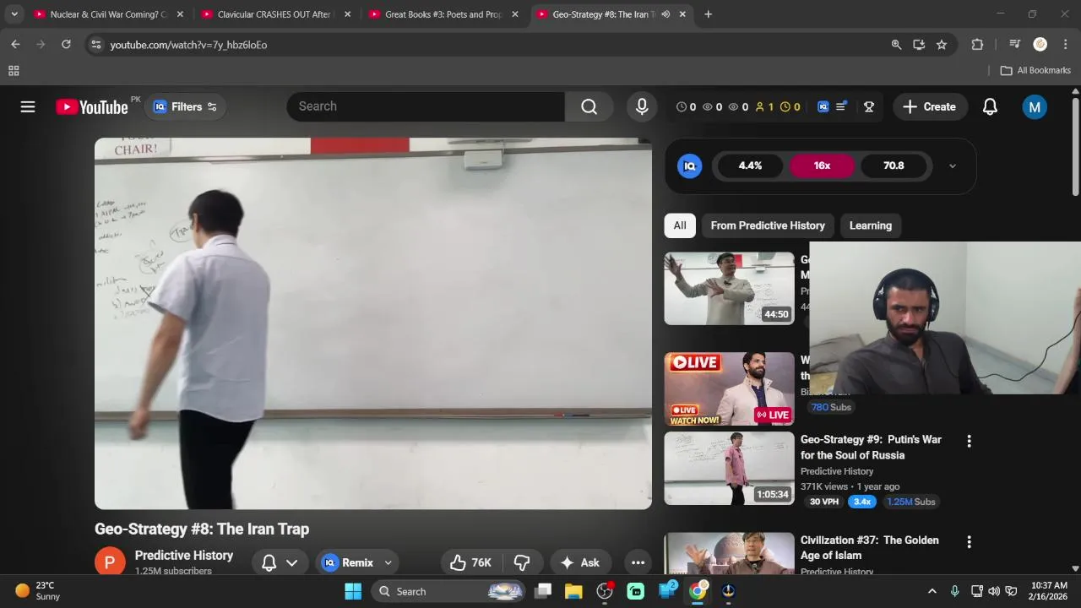Select the From Predictive History chip
1081x608 pixels.
click(768, 225)
